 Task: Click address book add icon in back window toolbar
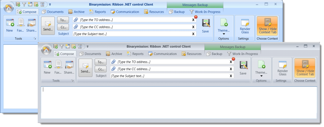[x=18, y=4]
